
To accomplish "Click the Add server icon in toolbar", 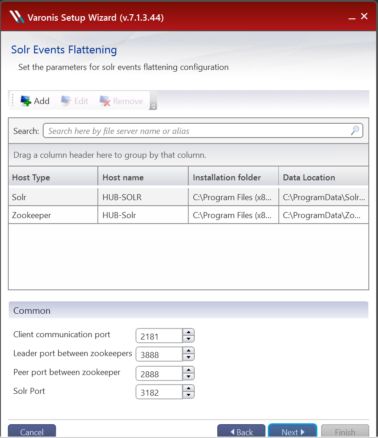I will pos(25,101).
